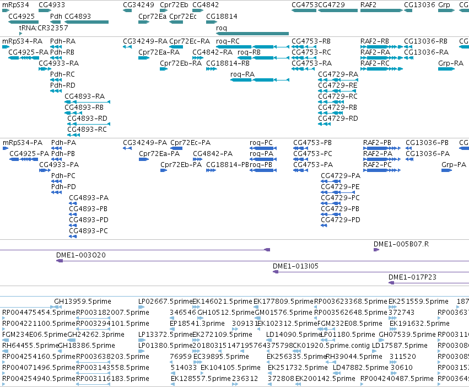This screenshot has width=469, height=387.
Task: Select the CG4933-RA transcript glyph
Action: tap(45, 69)
